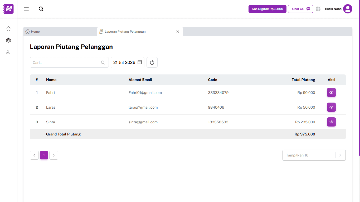Click the Rp 90.000 amount
The height and width of the screenshot is (202, 360).
(x=306, y=93)
